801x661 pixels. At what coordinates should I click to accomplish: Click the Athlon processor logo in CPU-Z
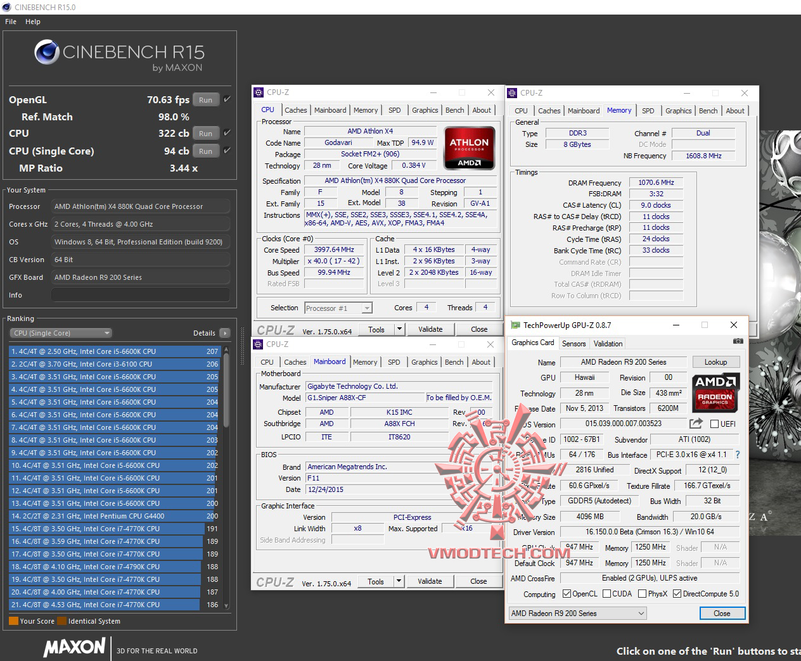click(469, 148)
